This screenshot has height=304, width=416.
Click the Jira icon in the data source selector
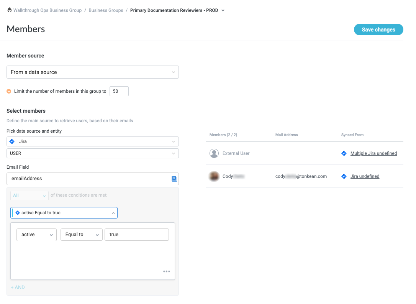coord(12,141)
